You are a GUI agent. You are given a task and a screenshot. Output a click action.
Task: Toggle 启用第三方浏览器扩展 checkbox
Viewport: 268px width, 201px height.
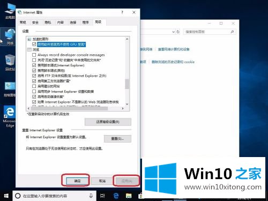pyautogui.click(x=34, y=81)
